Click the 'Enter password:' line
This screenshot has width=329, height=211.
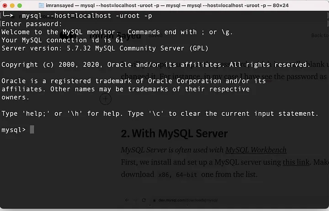point(32,24)
